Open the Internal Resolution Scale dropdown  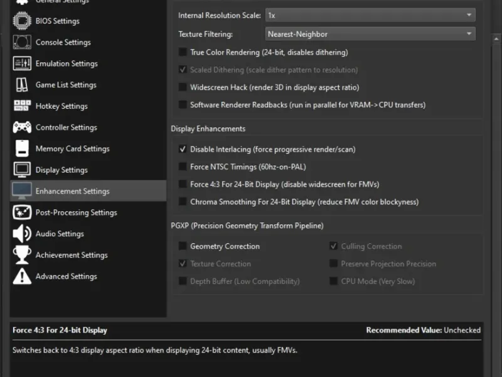[x=370, y=15]
